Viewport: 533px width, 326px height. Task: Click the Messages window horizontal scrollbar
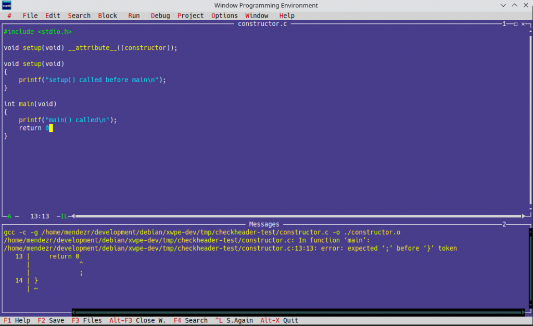298,312
